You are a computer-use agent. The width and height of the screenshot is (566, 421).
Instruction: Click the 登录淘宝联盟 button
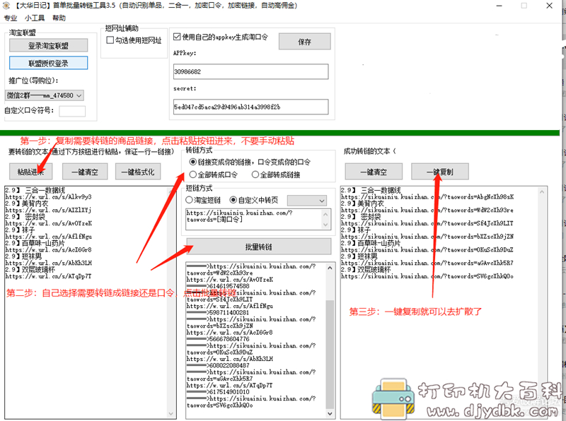coord(48,46)
